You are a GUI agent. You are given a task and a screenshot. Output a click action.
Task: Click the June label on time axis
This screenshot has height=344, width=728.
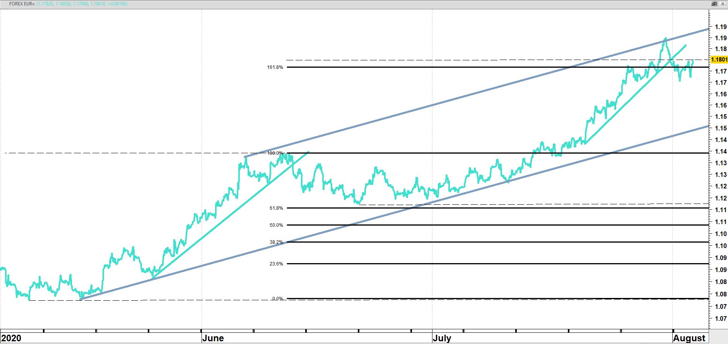click(x=213, y=338)
